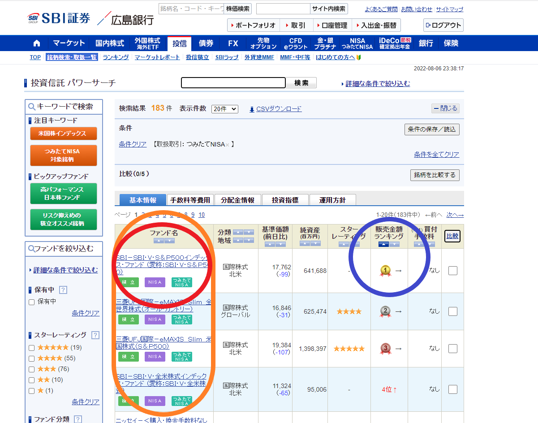Screen dimensions: 538x423
Task: Sort 分類 column with its up arrow
Action: (x=238, y=232)
